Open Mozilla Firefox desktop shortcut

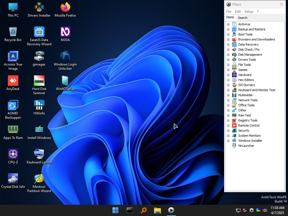65,8
